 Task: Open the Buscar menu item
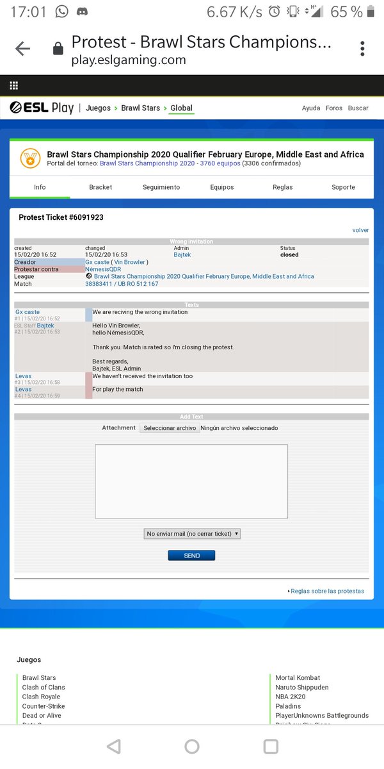pos(358,108)
